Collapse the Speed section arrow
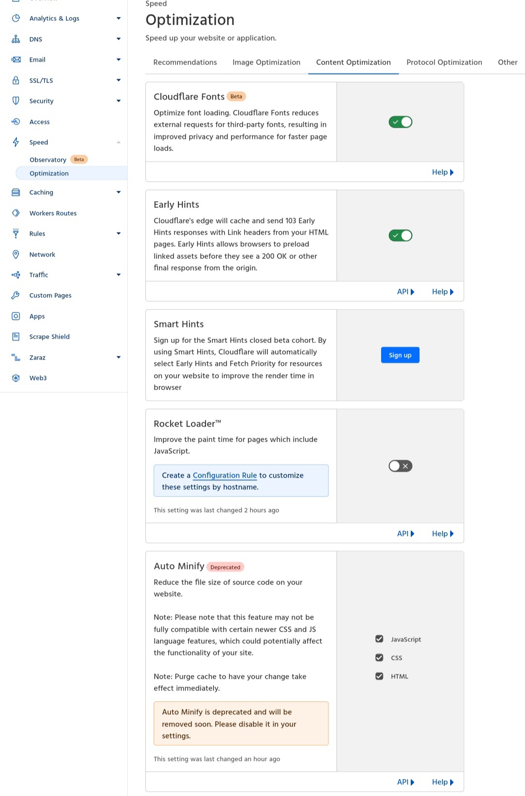 click(x=119, y=142)
